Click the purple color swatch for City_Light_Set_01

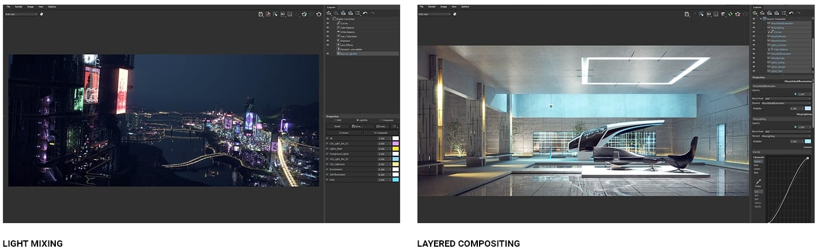[x=396, y=143]
